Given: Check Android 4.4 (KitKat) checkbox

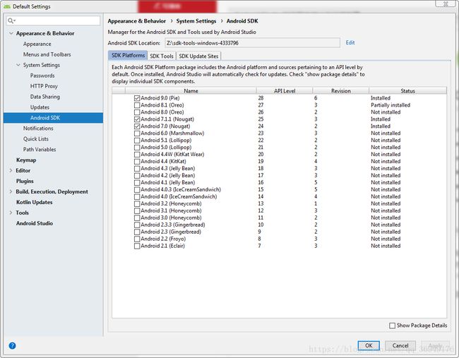Looking at the screenshot, I should coord(137,161).
